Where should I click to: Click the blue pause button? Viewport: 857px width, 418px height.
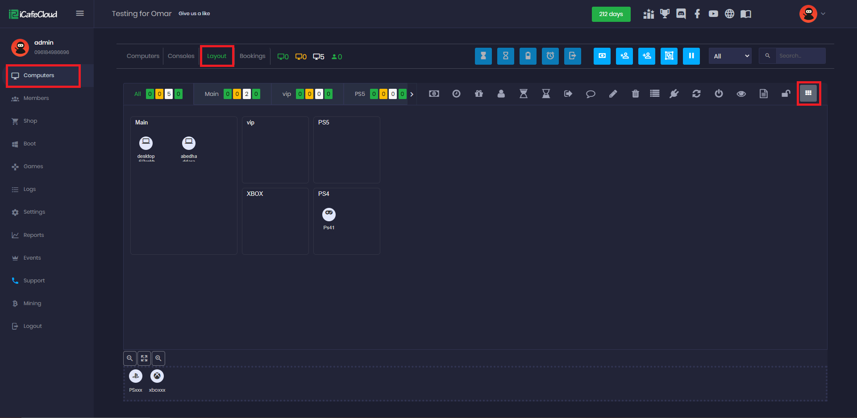click(x=691, y=56)
